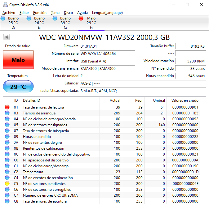Click the transfer mode field SATA/300 | SATA/300

(x=107, y=69)
